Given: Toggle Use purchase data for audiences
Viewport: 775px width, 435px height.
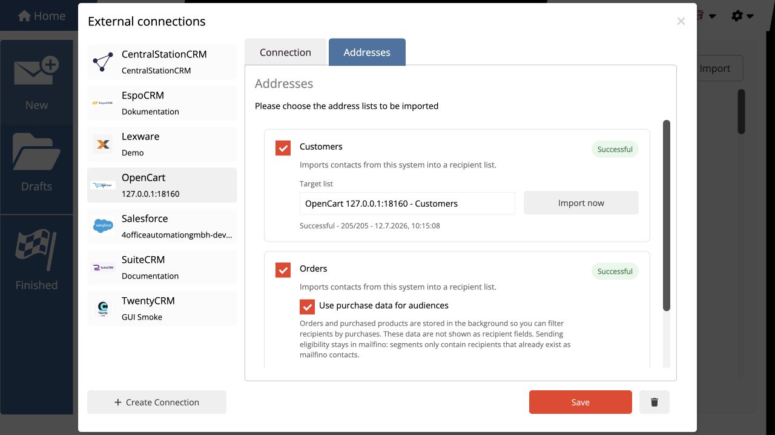Looking at the screenshot, I should coord(307,306).
